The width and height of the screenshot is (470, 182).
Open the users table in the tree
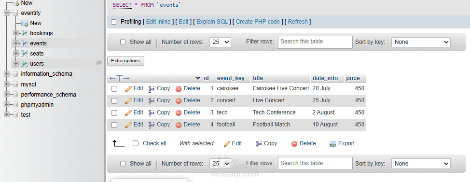pyautogui.click(x=37, y=64)
